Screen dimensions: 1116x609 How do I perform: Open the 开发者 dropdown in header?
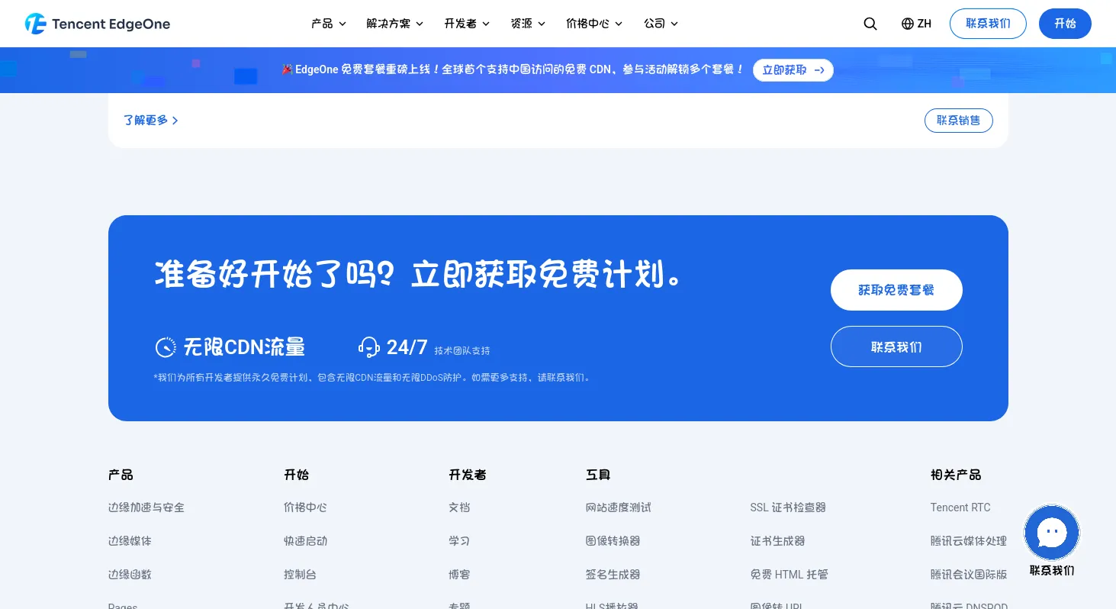[468, 24]
